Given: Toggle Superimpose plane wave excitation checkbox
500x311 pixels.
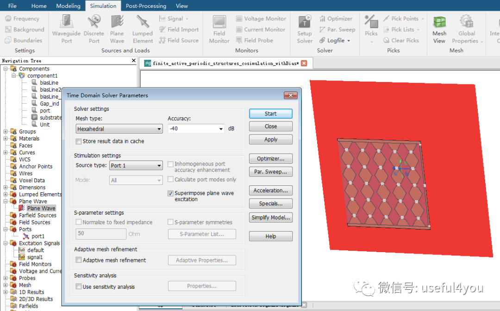Looking at the screenshot, I should click(170, 193).
